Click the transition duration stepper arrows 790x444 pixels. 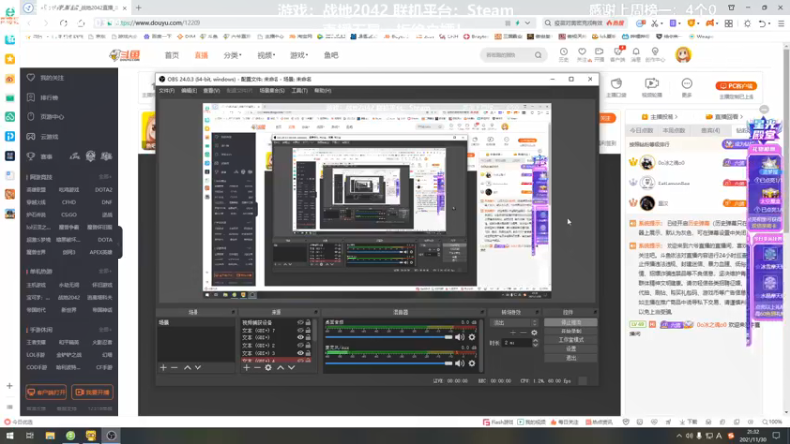click(535, 343)
